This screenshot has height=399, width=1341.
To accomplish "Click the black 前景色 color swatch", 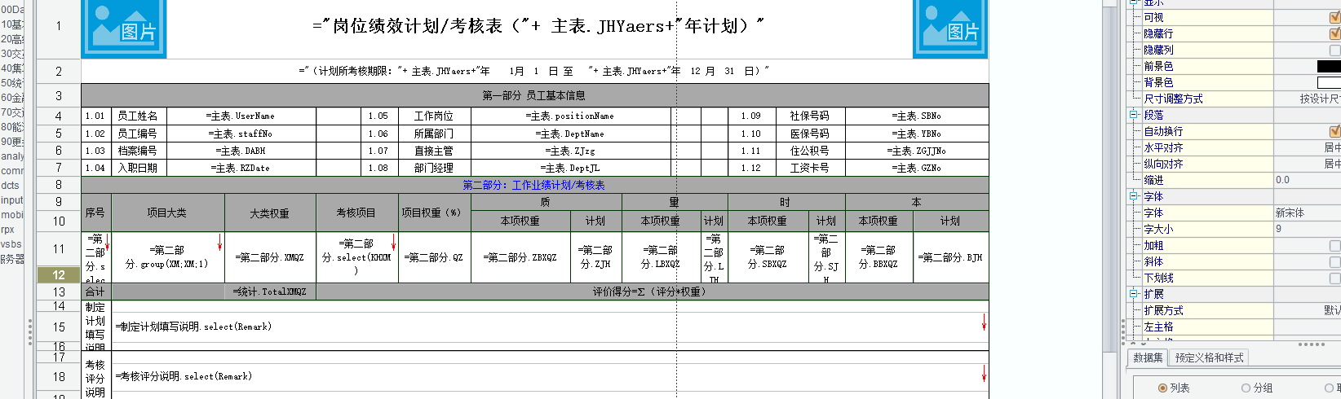I will [1329, 66].
